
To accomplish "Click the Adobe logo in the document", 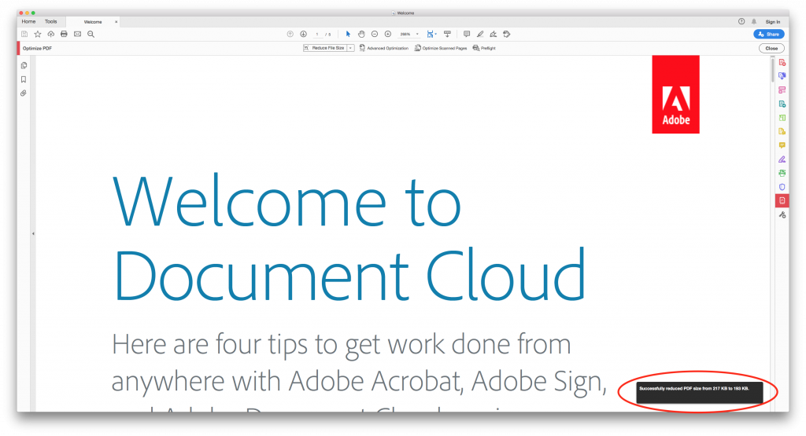I will click(675, 94).
